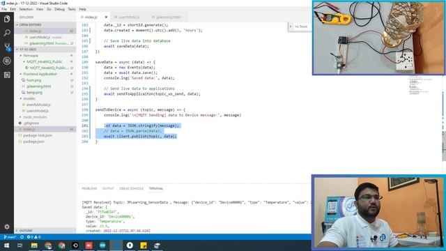
Task: Collapse the OPEN EDITORS section
Action: 17,25
